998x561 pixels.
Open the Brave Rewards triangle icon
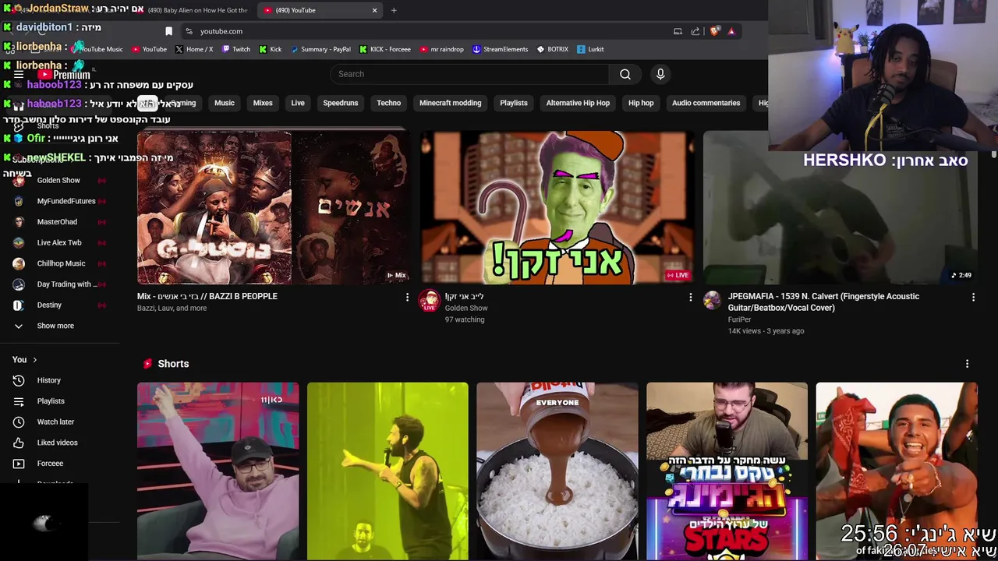pyautogui.click(x=731, y=31)
